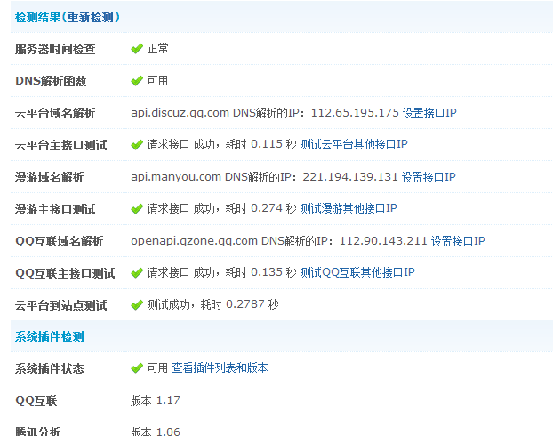Click the 请求接口 成功，耗时 0.135 秒 result

[222, 272]
